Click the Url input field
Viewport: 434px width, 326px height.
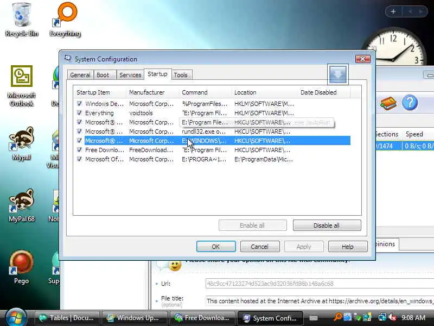(x=320, y=284)
